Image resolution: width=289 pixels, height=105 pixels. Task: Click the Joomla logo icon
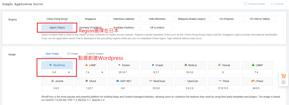click(x=52, y=81)
